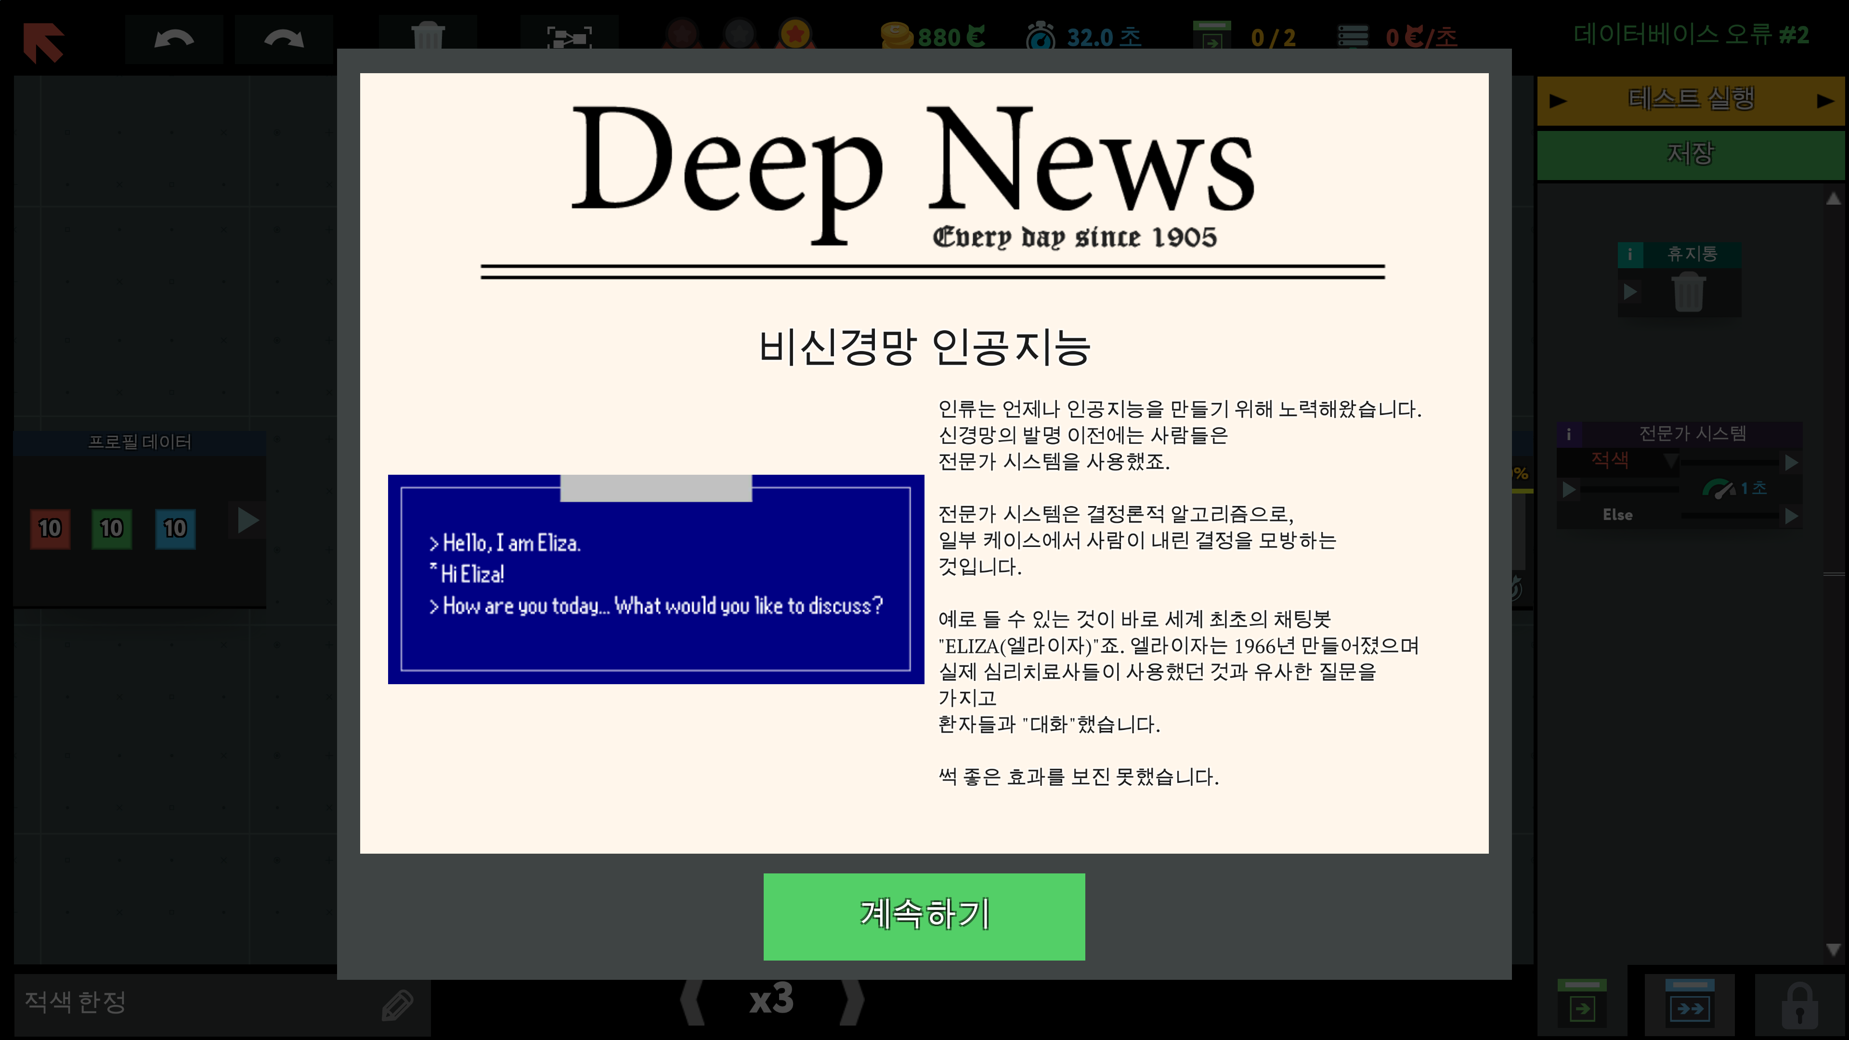Click the padlock icon at bottom right
The height and width of the screenshot is (1040, 1849).
pos(1799,1006)
